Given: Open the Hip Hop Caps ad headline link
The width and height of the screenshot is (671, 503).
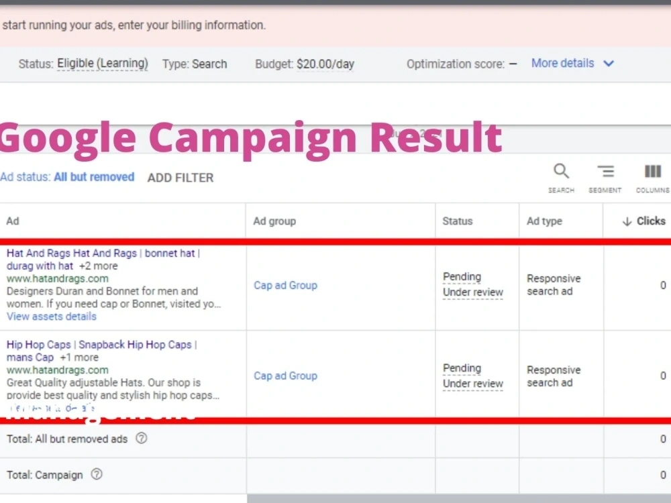Looking at the screenshot, I should (x=102, y=351).
